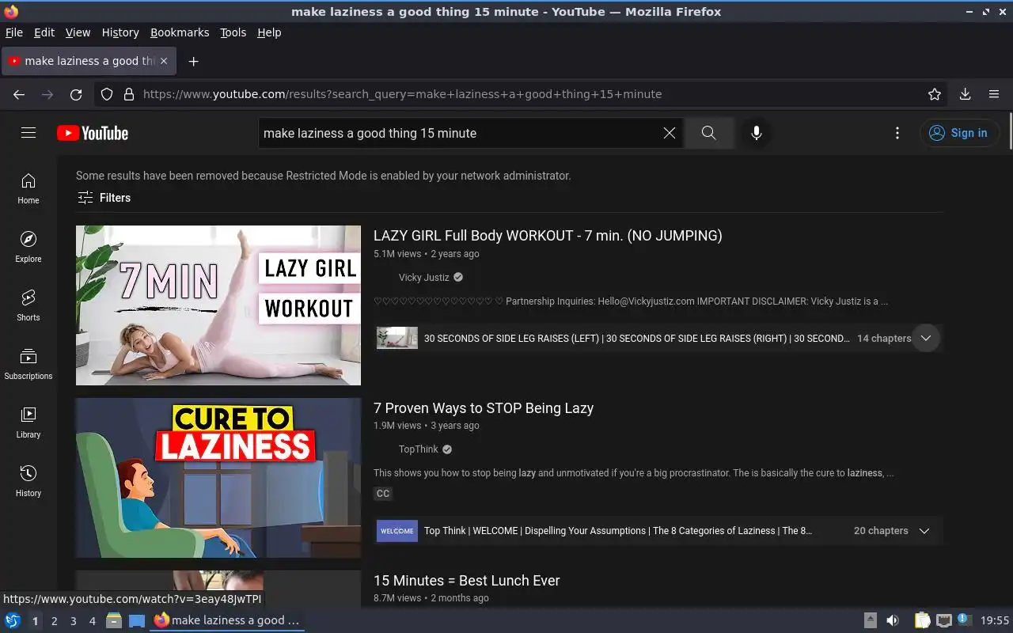Open the Edit menu
The image size is (1013, 633).
(x=44, y=32)
